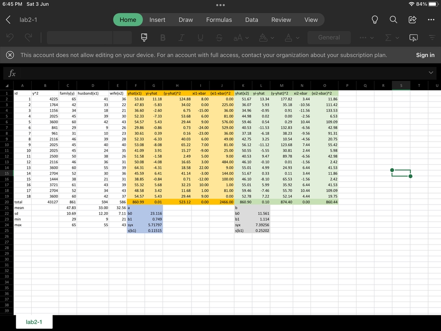
Task: Open the General number format box
Action: 329,37
